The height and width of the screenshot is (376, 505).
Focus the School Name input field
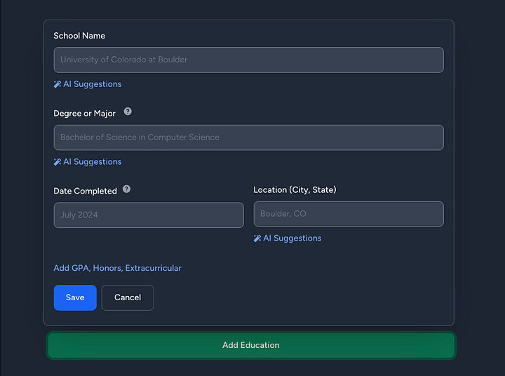(x=248, y=60)
